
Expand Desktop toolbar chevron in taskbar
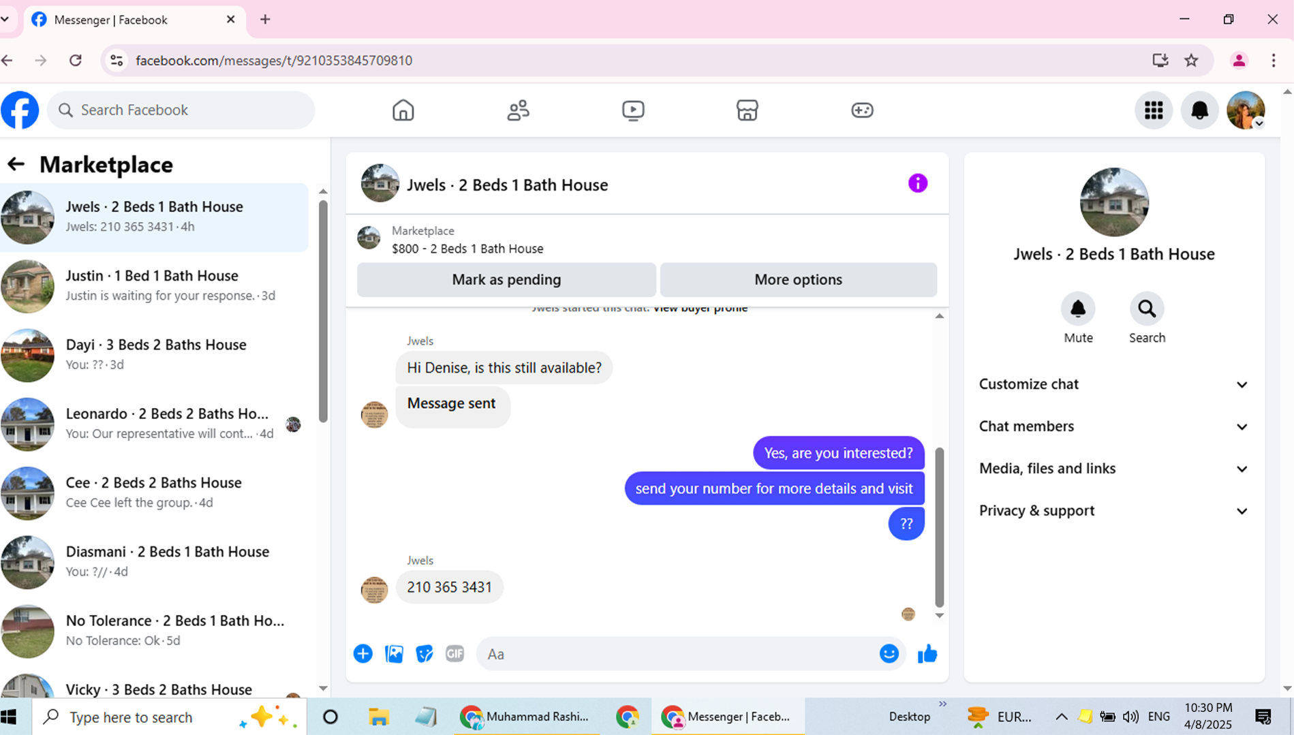942,704
